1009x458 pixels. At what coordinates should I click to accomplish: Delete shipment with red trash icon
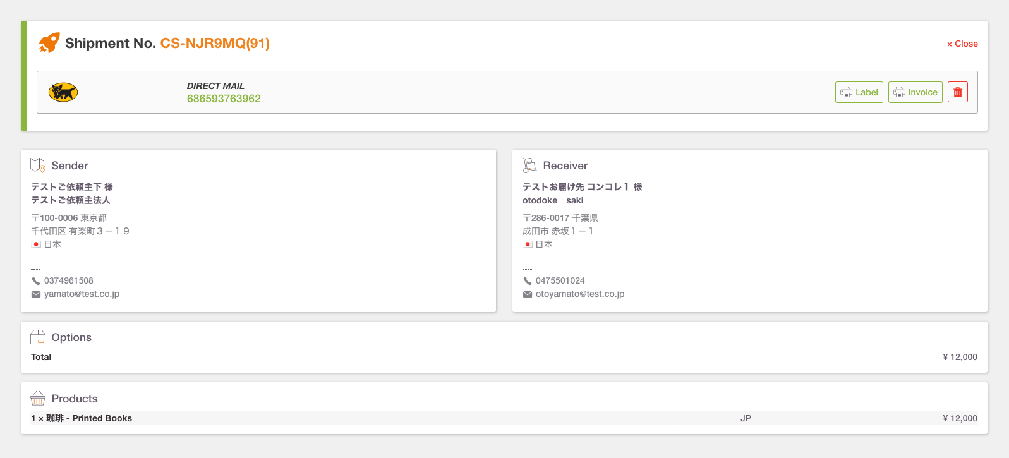tap(957, 92)
